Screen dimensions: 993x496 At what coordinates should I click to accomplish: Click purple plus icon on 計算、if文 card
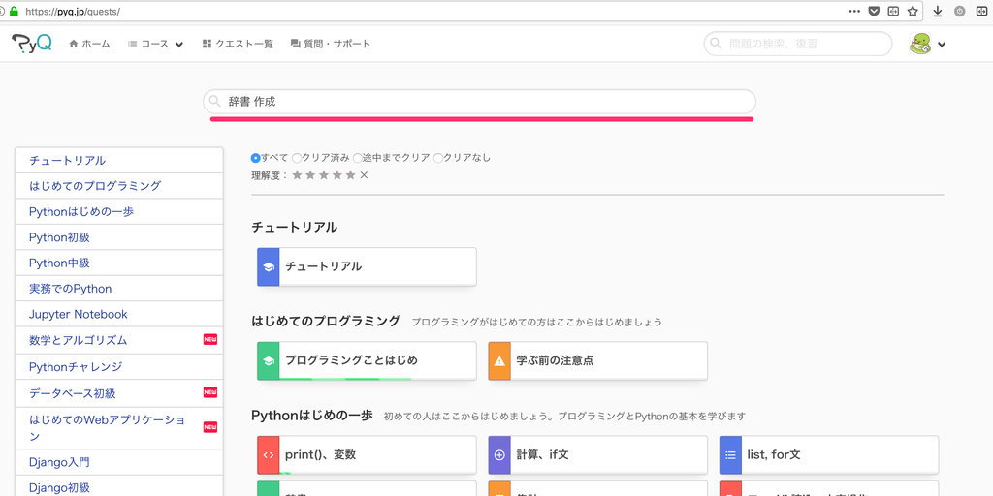pyautogui.click(x=499, y=455)
